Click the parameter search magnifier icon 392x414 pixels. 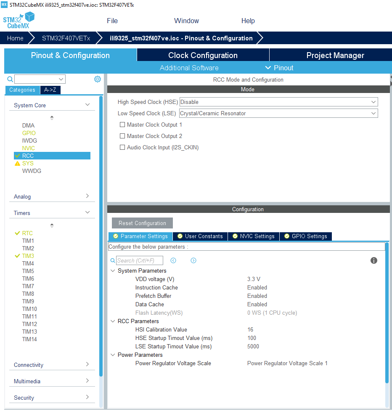(x=113, y=260)
